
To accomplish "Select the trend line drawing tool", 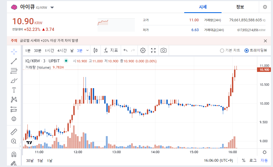I will pyautogui.click(x=14, y=61).
